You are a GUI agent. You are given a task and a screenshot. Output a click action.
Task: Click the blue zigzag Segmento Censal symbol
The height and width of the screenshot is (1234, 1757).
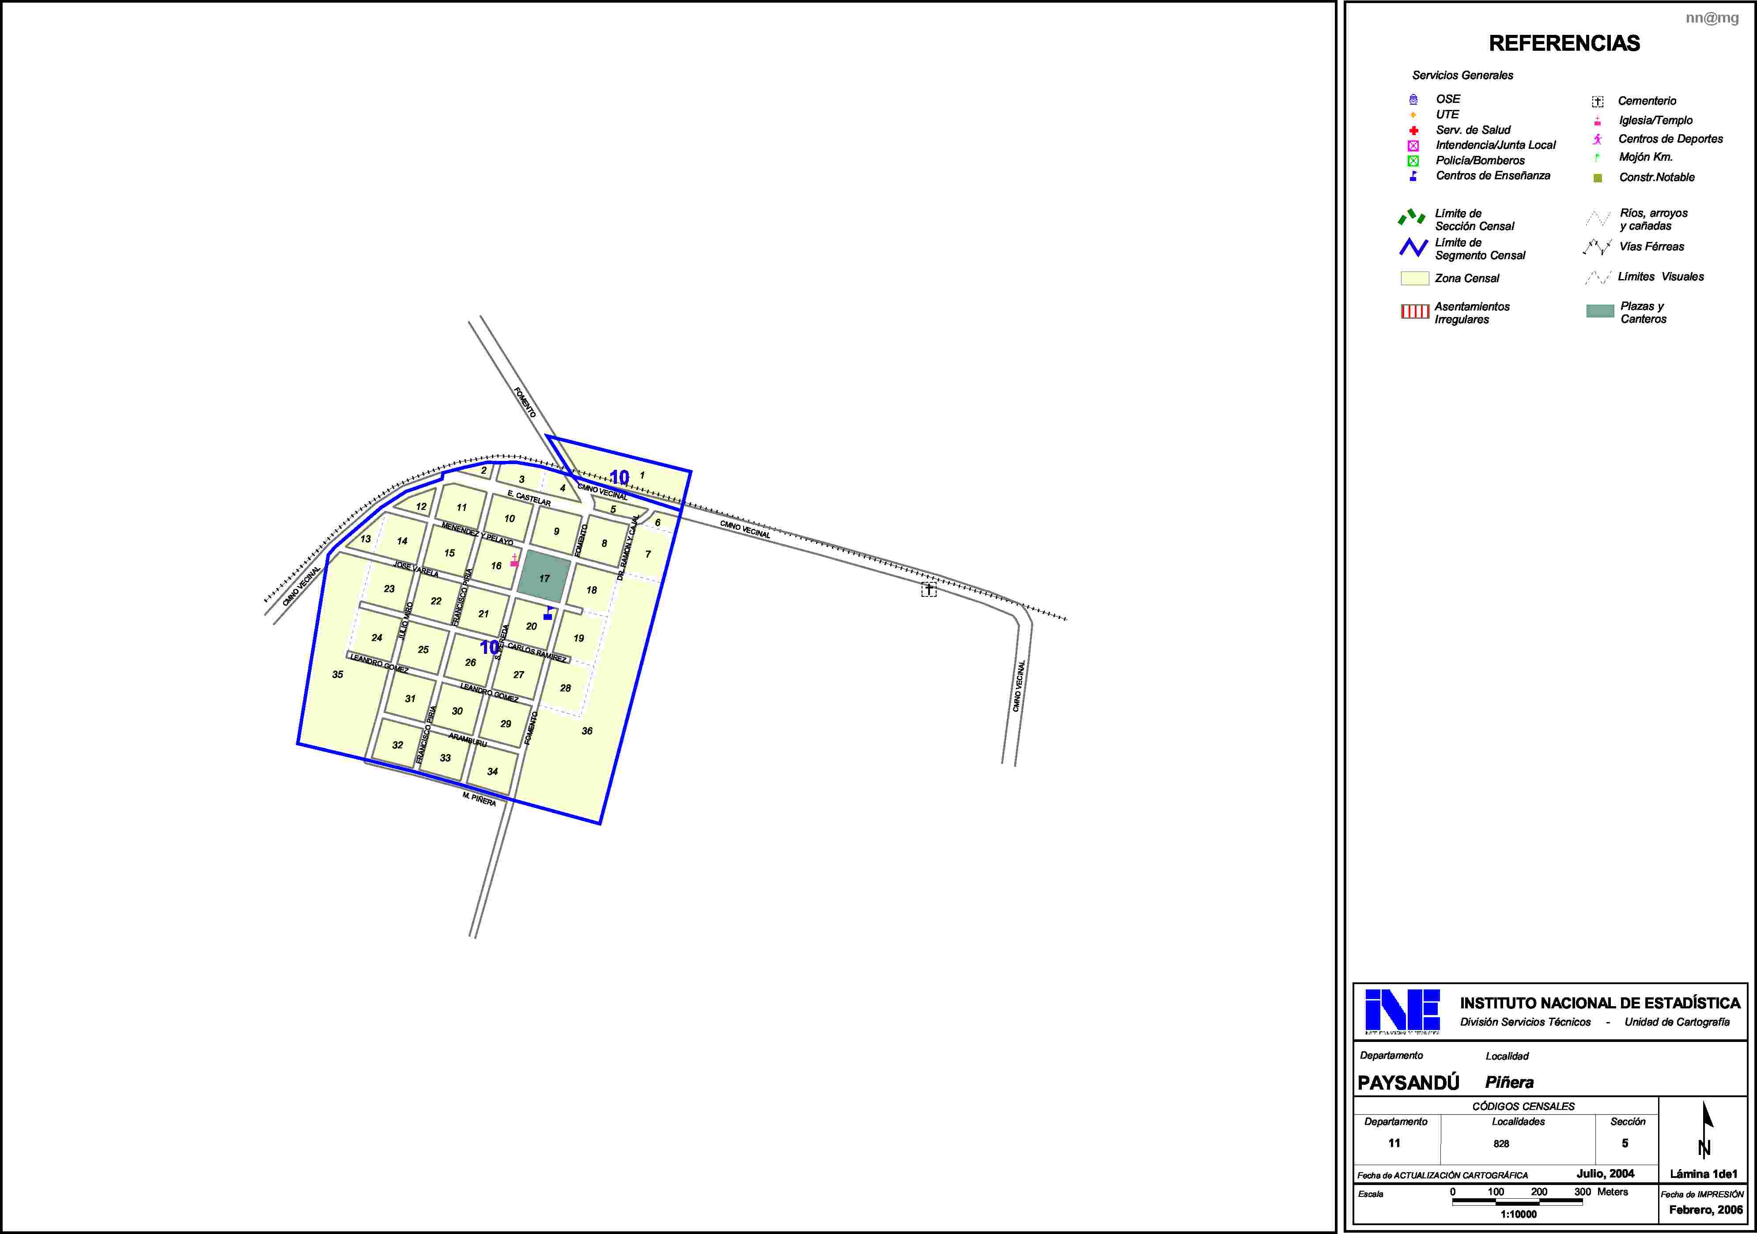[1413, 247]
